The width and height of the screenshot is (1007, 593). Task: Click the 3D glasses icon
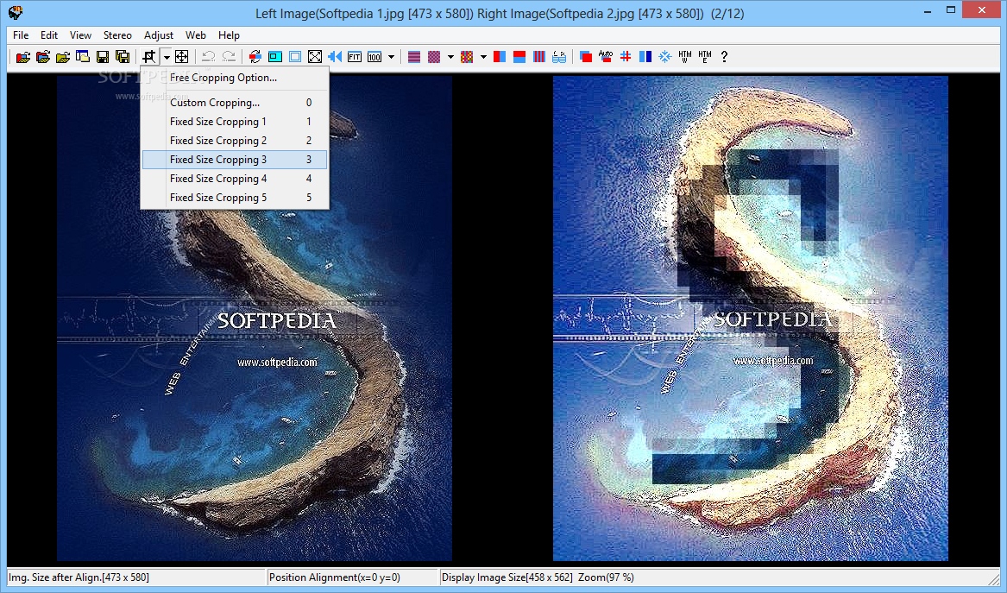click(x=559, y=56)
